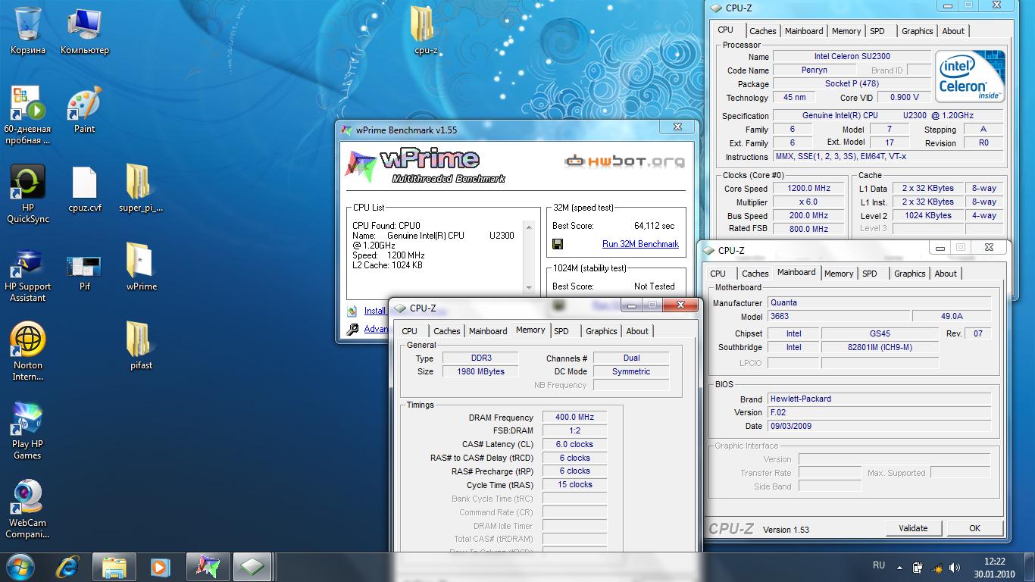Show hidden tray icons arrow
Image resolution: width=1035 pixels, height=582 pixels.
coord(899,567)
